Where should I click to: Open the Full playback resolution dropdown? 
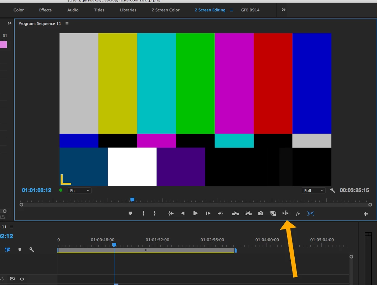[314, 191]
